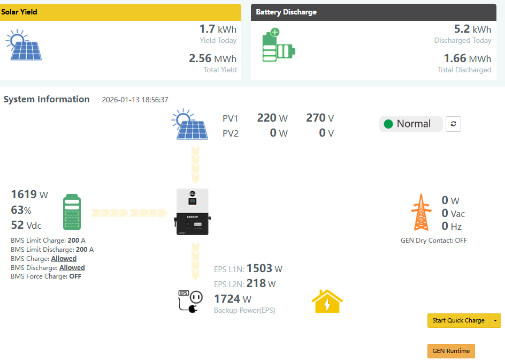Click the BMS Charge Allowed link
This screenshot has height=360, width=505.
click(x=64, y=259)
